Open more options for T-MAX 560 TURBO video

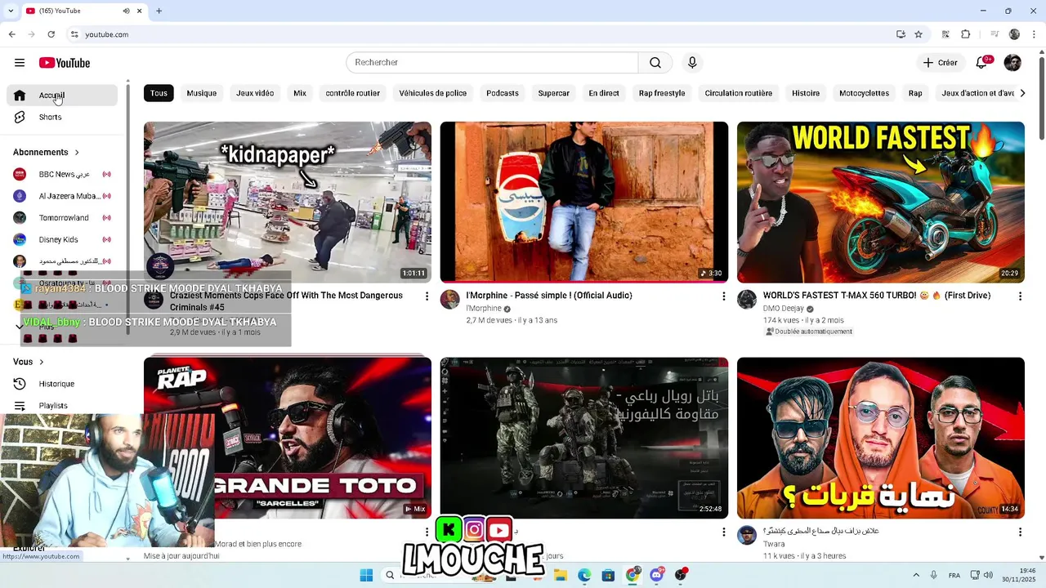click(x=1020, y=296)
